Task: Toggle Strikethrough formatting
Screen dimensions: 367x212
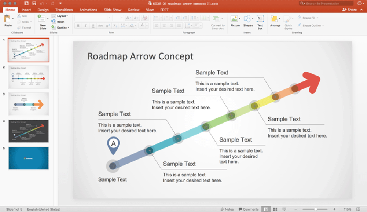Action: tap(100, 26)
